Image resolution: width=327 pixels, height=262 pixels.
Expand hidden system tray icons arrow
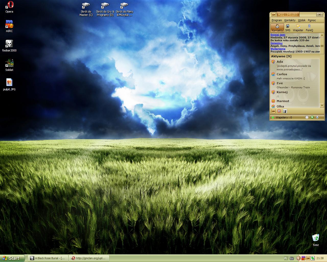pyautogui.click(x=298, y=258)
